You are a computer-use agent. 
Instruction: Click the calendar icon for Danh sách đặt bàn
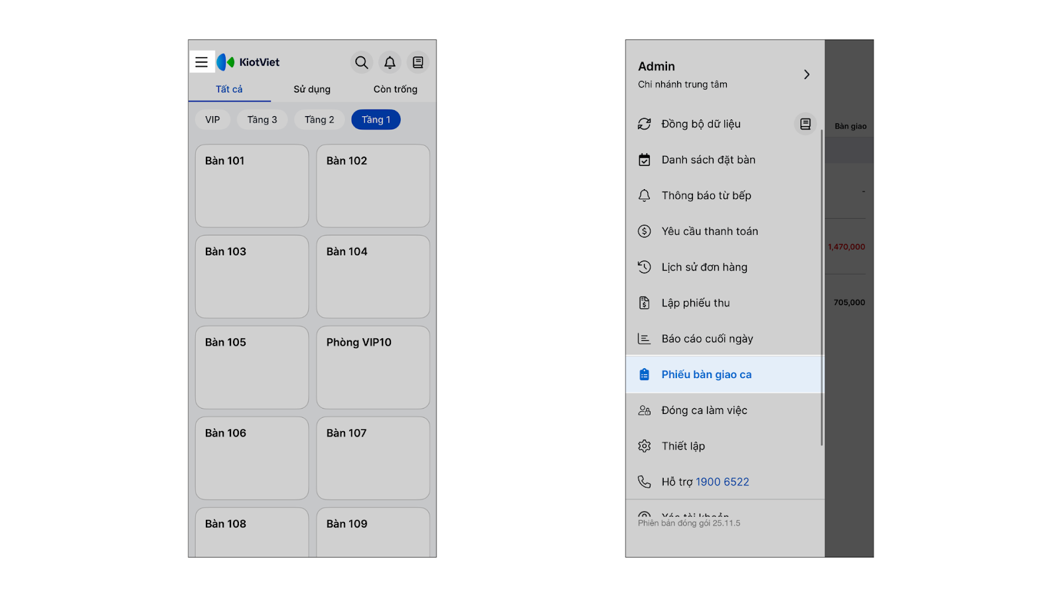click(645, 160)
